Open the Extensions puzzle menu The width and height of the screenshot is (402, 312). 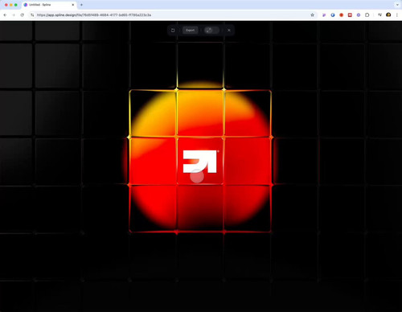pyautogui.click(x=367, y=15)
